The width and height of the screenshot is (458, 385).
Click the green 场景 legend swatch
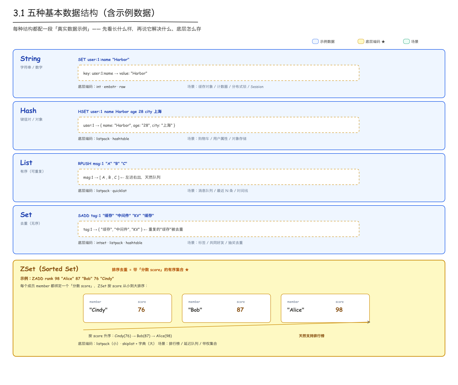click(x=406, y=41)
